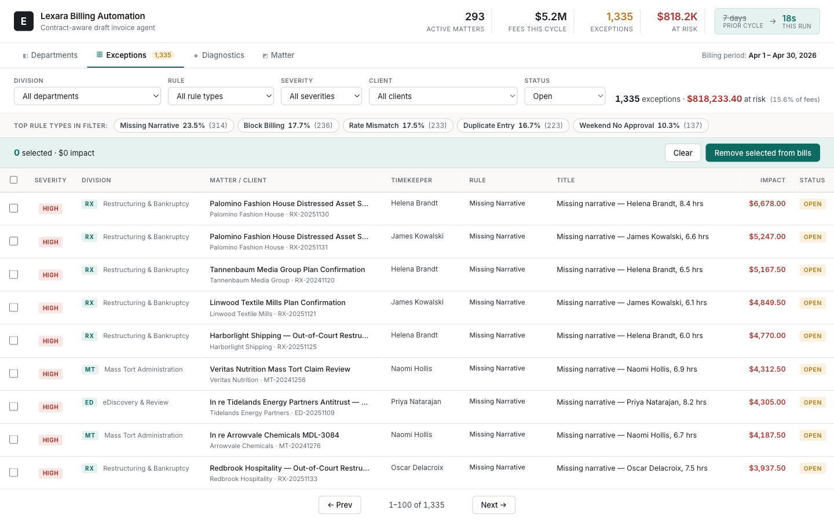
Task: Open the Severity 'All severities' dropdown
Action: tap(321, 96)
